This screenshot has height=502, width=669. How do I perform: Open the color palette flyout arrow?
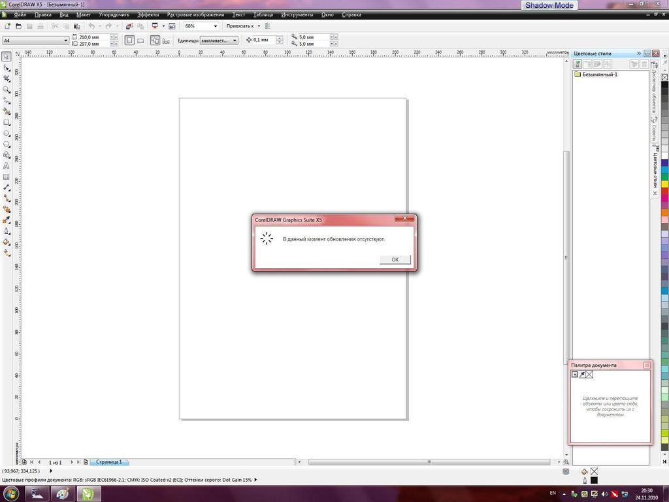[x=664, y=56]
